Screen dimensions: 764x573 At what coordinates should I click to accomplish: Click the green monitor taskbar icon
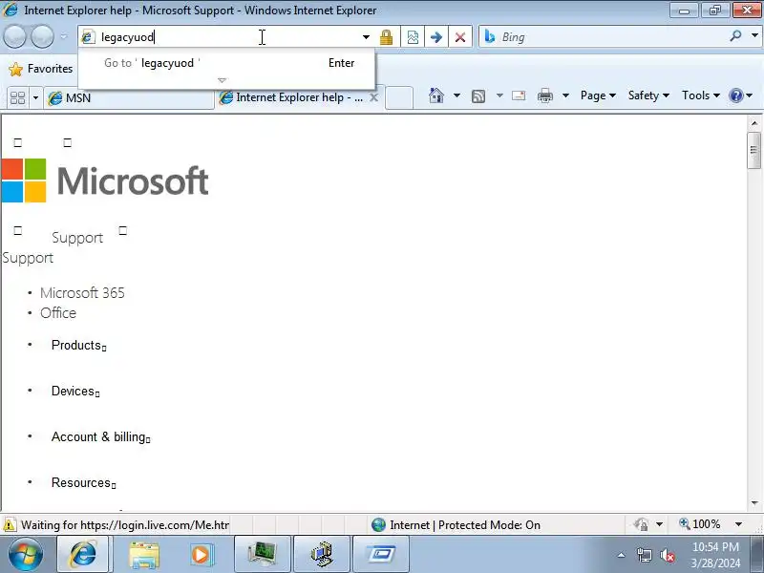click(262, 554)
